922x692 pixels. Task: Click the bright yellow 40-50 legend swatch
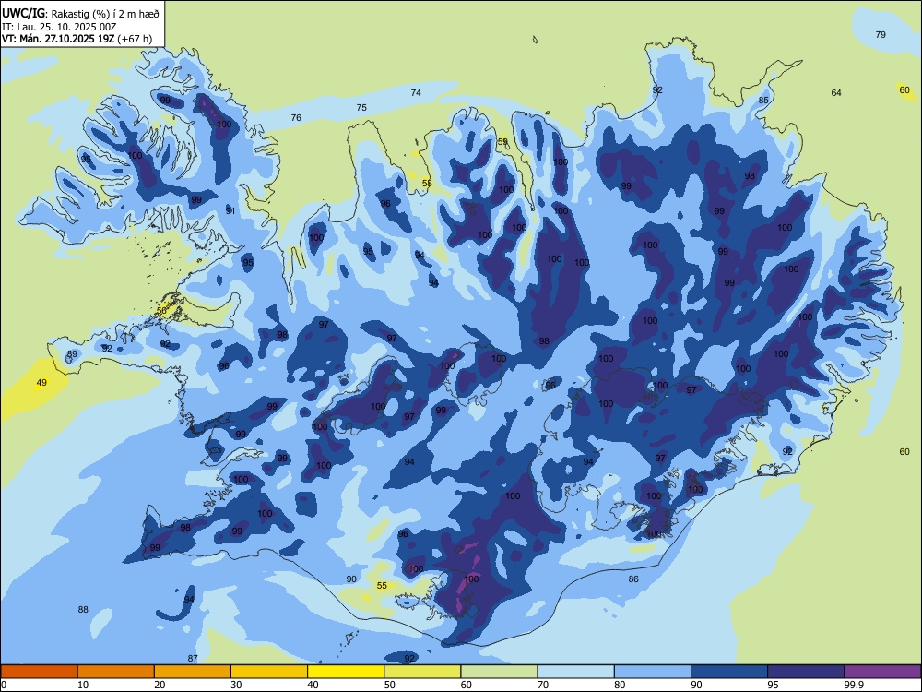point(346,672)
